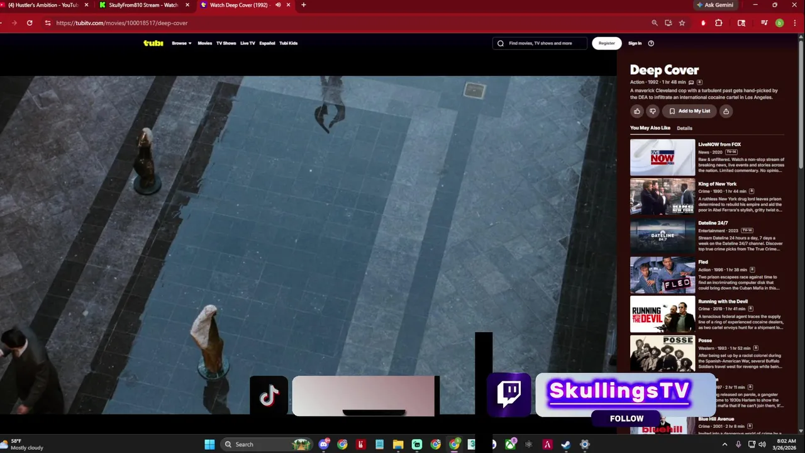Dislike Deep Cover with thumbs down
This screenshot has width=805, height=453.
point(653,111)
